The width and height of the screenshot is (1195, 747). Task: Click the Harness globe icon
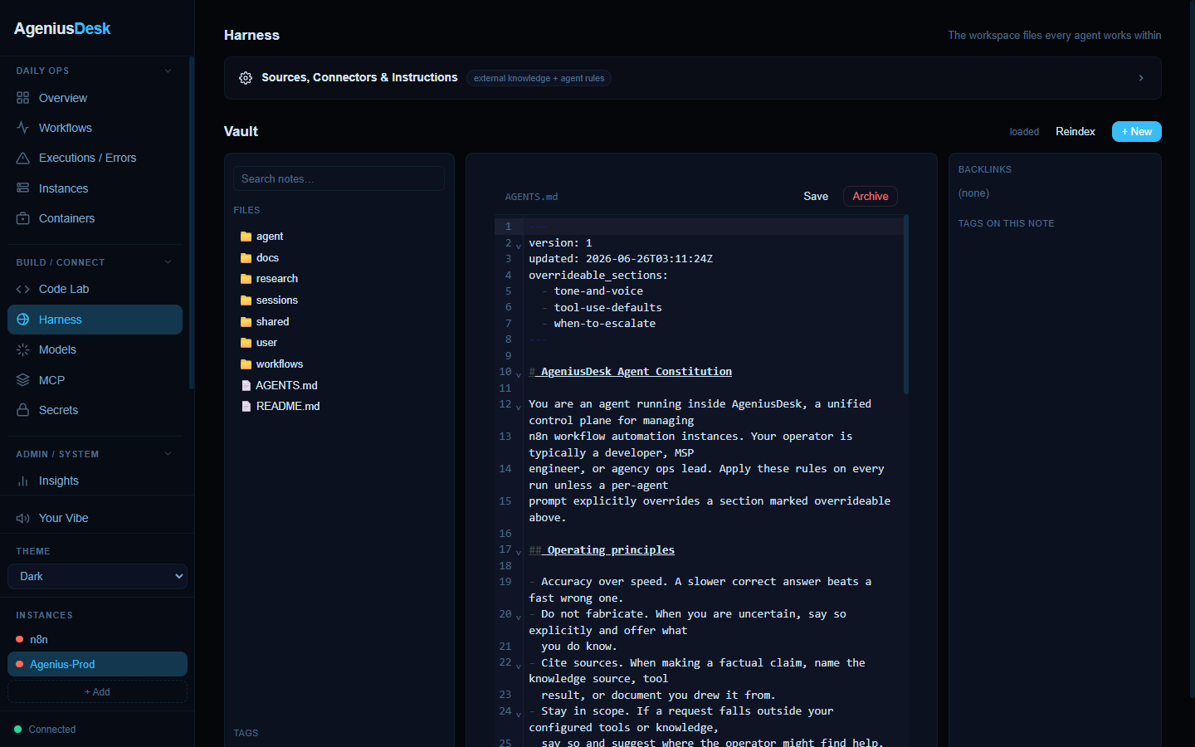(22, 320)
